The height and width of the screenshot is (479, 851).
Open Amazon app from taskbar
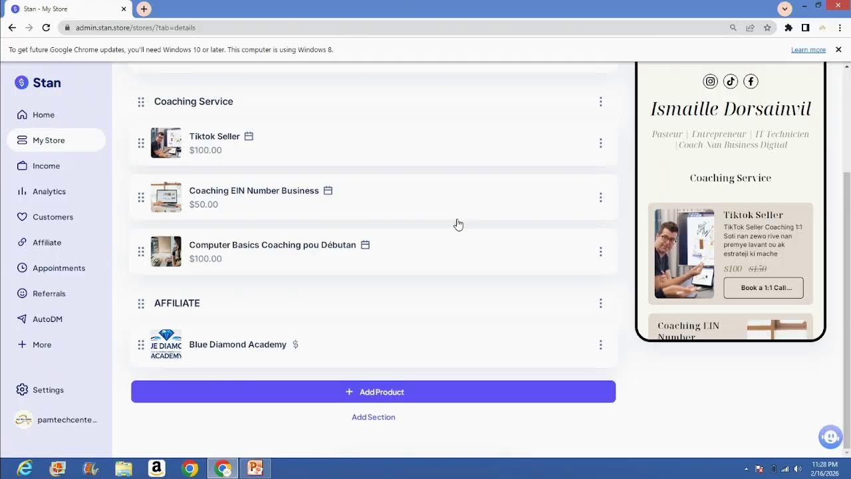(157, 468)
